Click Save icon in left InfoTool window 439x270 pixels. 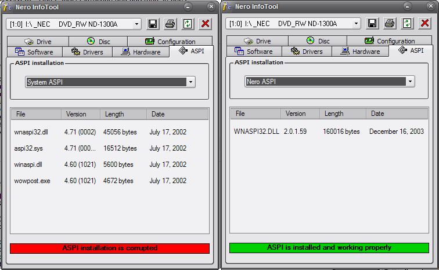153,24
